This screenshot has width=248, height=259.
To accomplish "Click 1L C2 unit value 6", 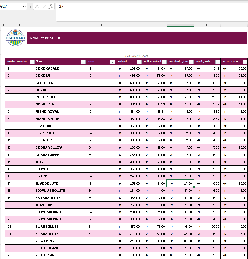I will click(101, 162).
